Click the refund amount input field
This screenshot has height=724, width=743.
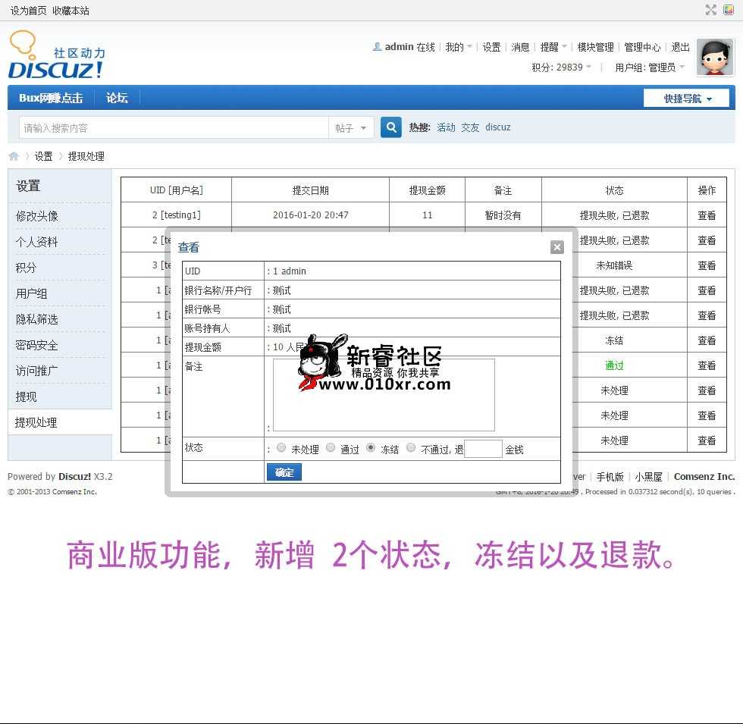pyautogui.click(x=483, y=449)
